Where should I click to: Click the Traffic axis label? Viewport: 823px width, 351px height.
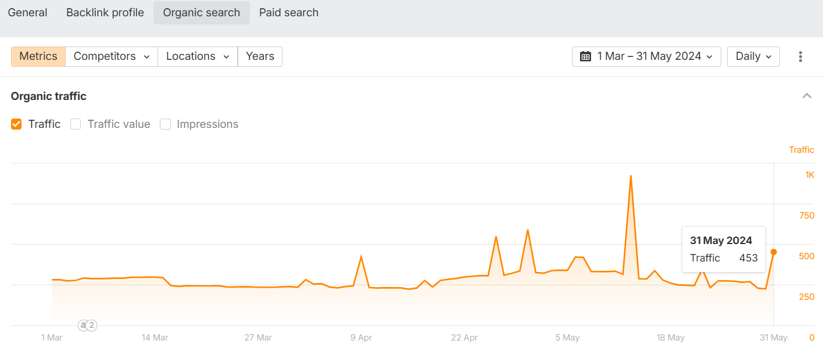[x=801, y=149]
